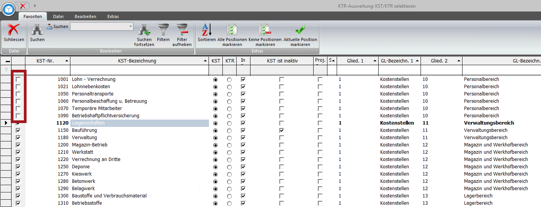Apply the Filtern funnel tool

point(163,30)
